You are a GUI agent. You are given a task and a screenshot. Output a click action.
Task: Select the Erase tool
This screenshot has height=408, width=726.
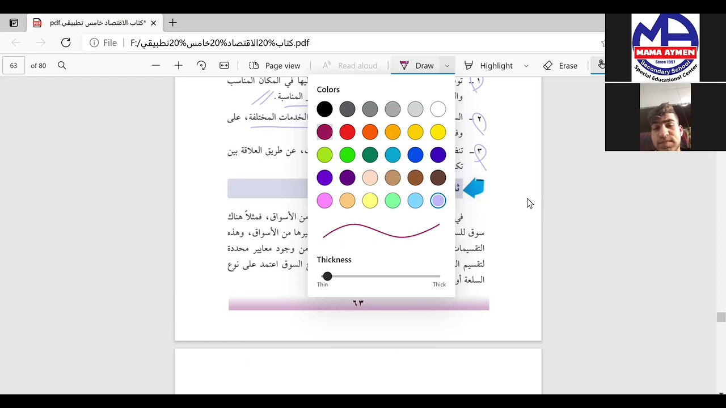pos(560,66)
